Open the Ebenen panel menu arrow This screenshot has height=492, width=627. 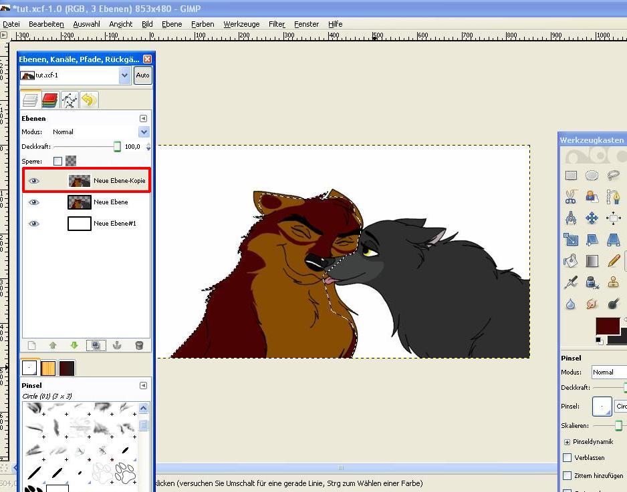point(143,119)
